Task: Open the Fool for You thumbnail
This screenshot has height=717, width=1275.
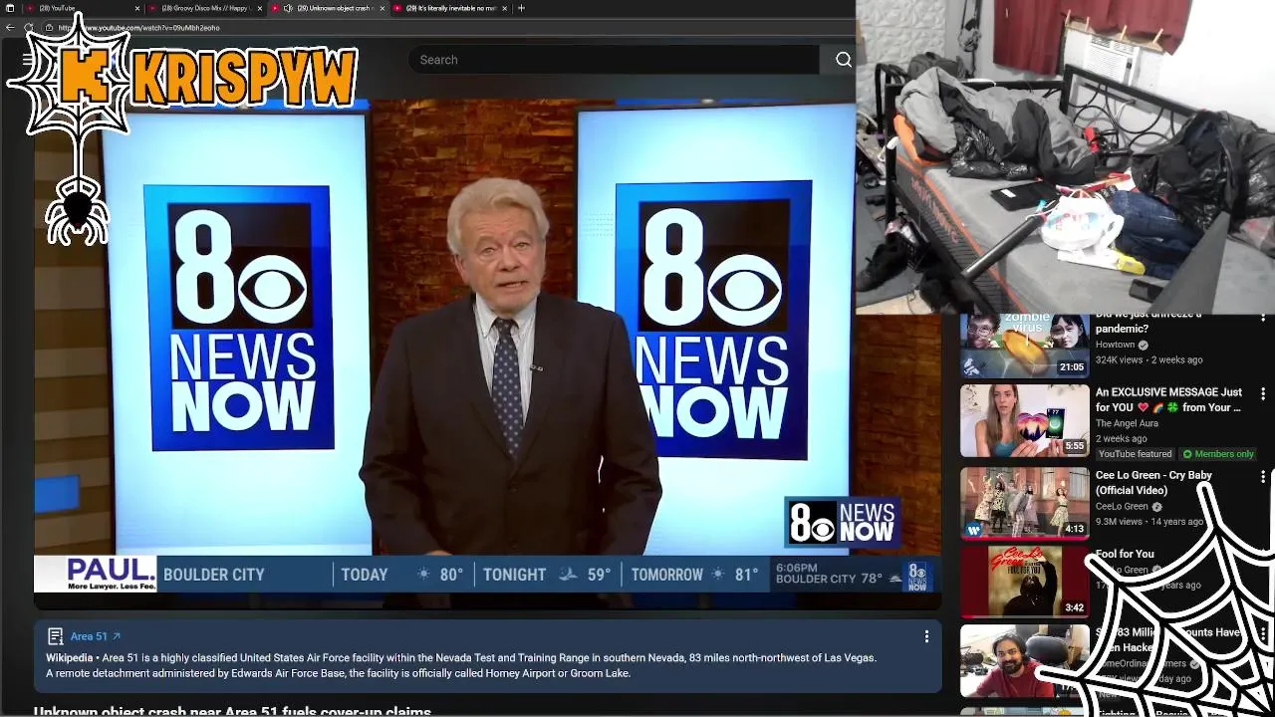Action: (x=1025, y=581)
